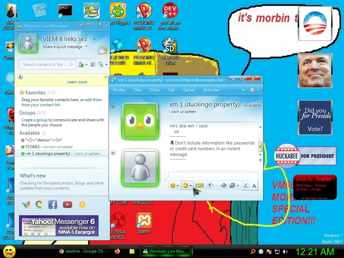Click the colorful C icon in Messenger footer
The image size is (344, 258).
pos(39,205)
